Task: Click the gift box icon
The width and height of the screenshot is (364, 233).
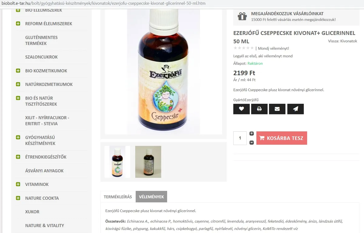Action: coord(242,16)
